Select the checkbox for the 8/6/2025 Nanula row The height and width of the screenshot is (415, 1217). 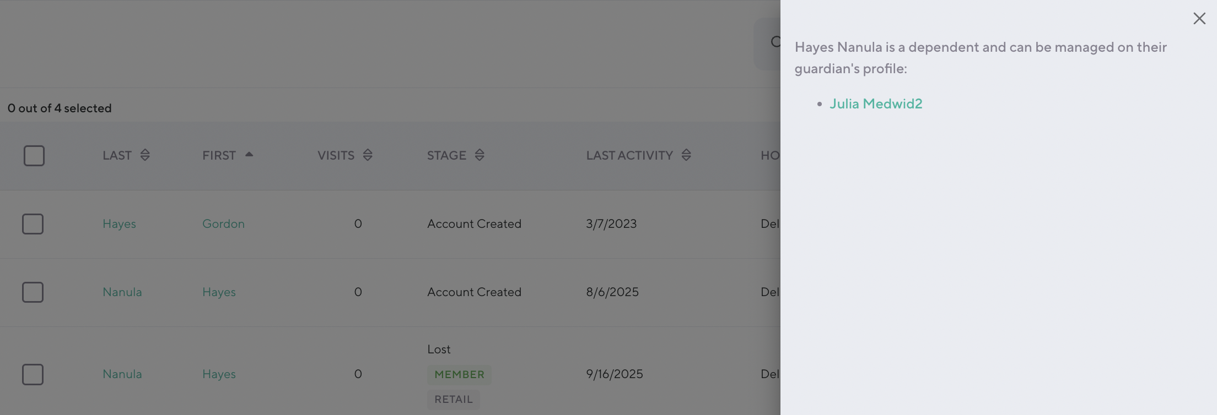33,292
